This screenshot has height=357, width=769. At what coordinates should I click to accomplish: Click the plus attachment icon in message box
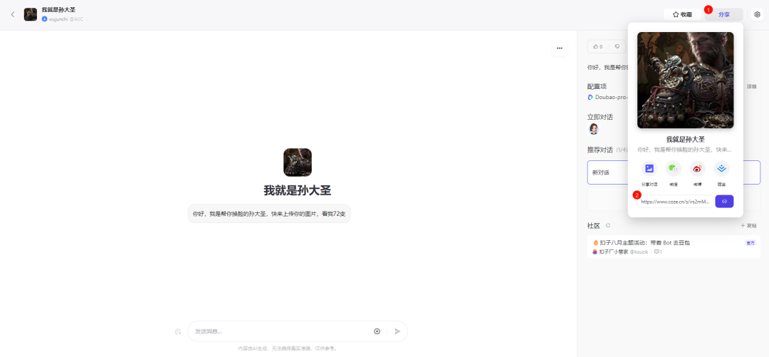pos(377,331)
